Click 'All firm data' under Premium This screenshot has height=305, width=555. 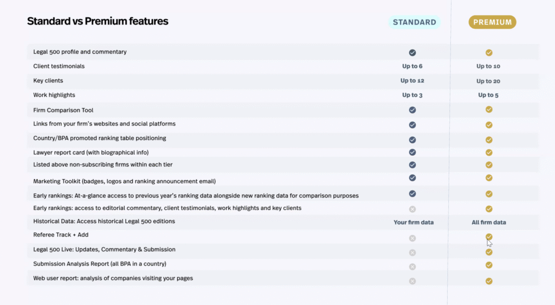point(489,223)
